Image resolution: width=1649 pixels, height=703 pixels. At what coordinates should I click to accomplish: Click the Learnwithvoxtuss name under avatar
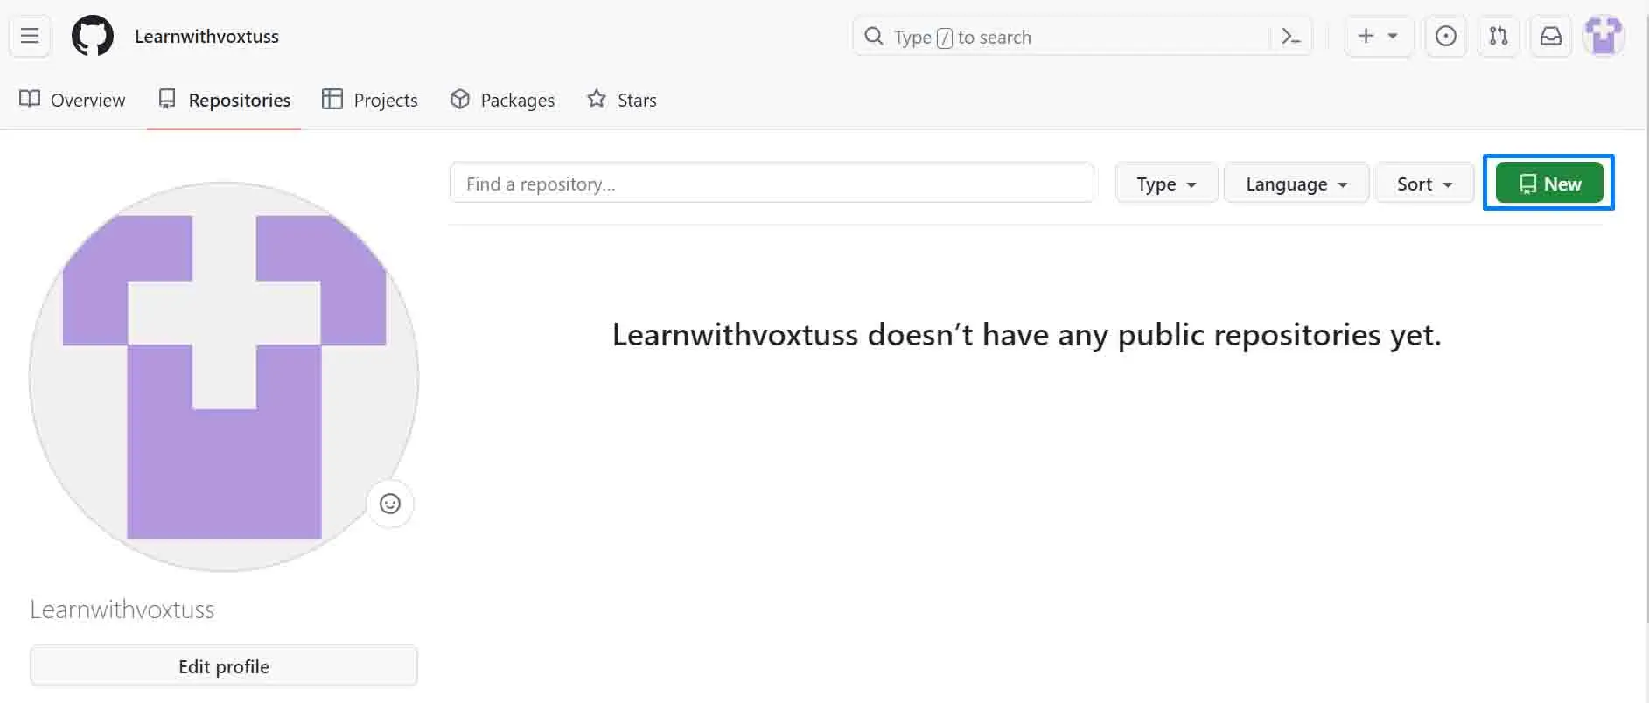[122, 609]
